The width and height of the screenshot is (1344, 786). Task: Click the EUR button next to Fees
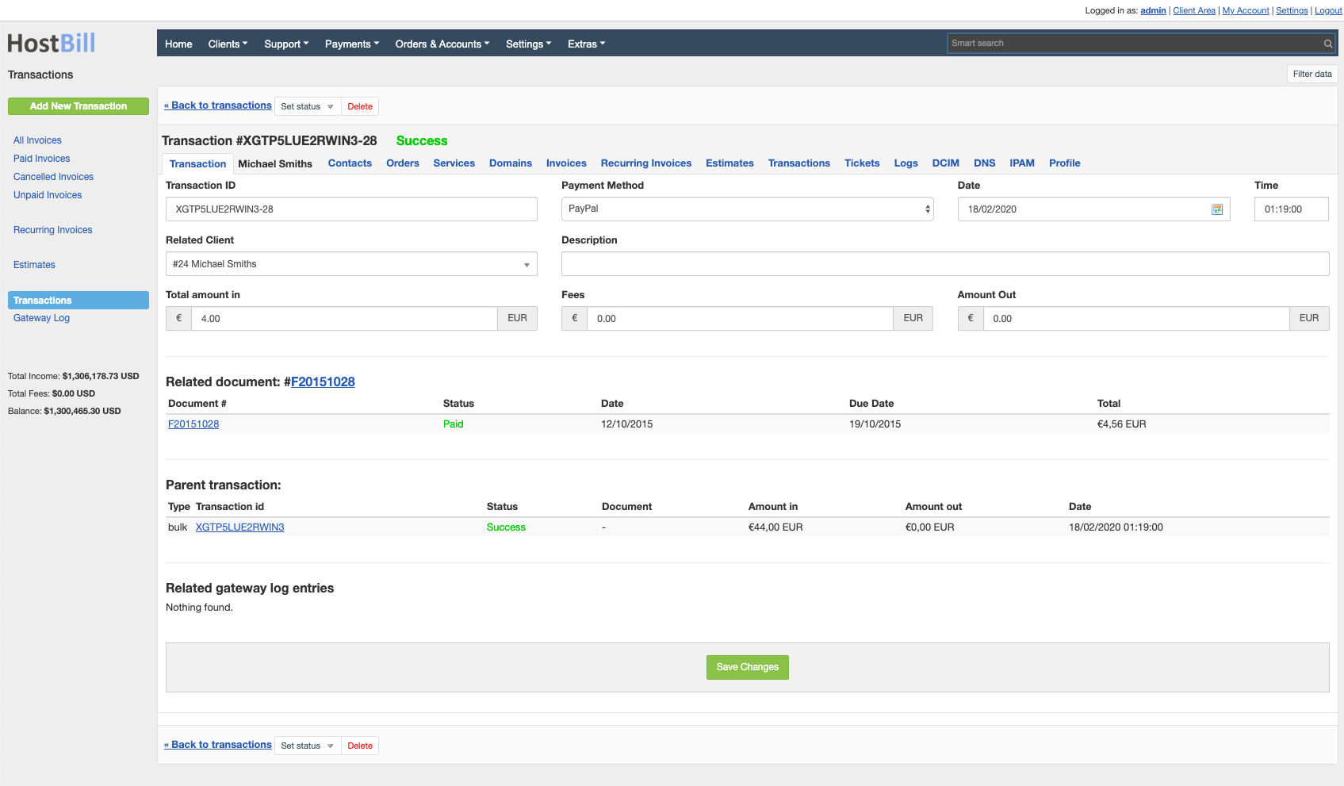(x=913, y=318)
